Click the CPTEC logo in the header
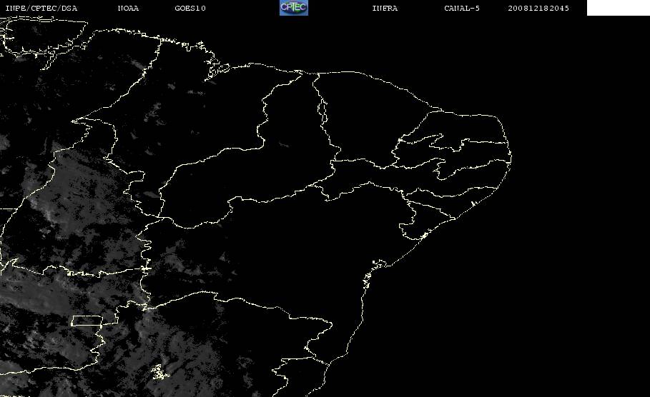The image size is (650, 397). 293,8
